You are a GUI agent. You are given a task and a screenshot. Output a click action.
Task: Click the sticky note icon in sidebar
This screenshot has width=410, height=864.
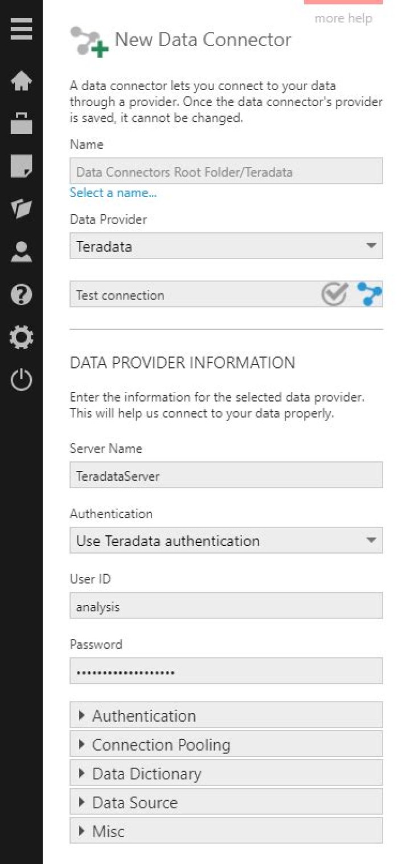[x=21, y=165]
